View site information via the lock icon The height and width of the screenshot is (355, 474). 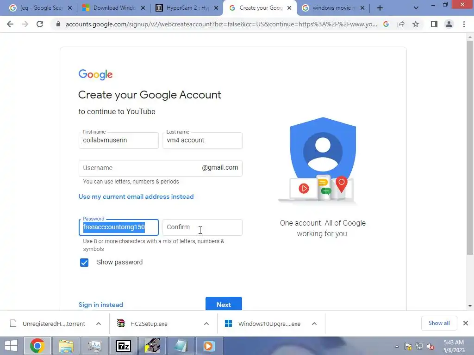tap(58, 24)
